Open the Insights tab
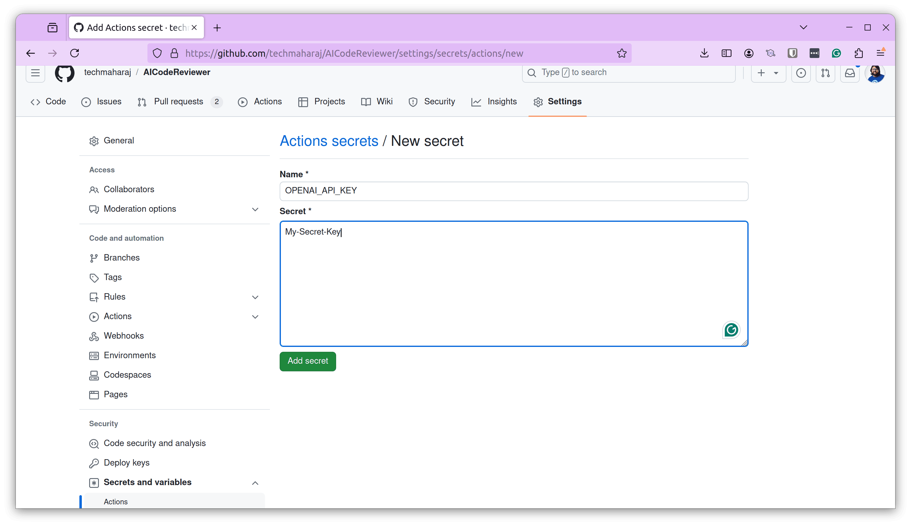911x526 pixels. coord(494,102)
